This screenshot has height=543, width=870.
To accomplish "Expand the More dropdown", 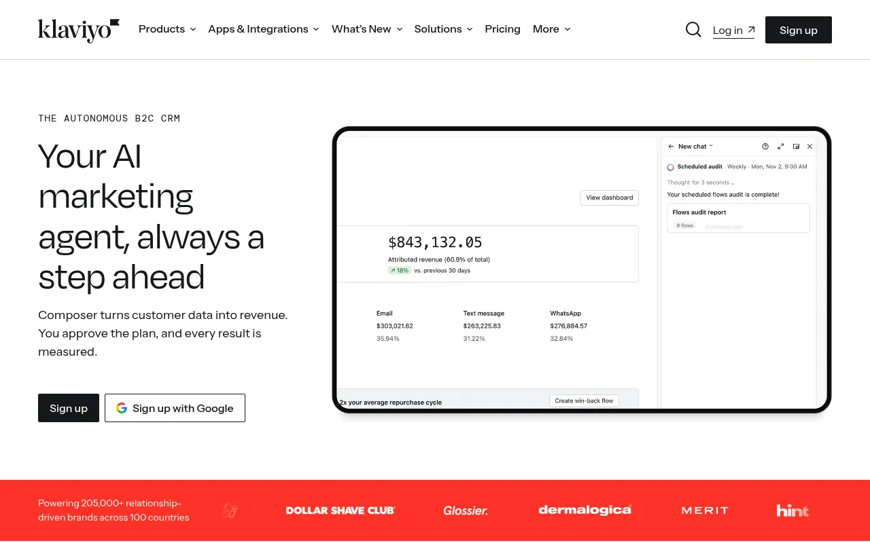I will [x=552, y=29].
